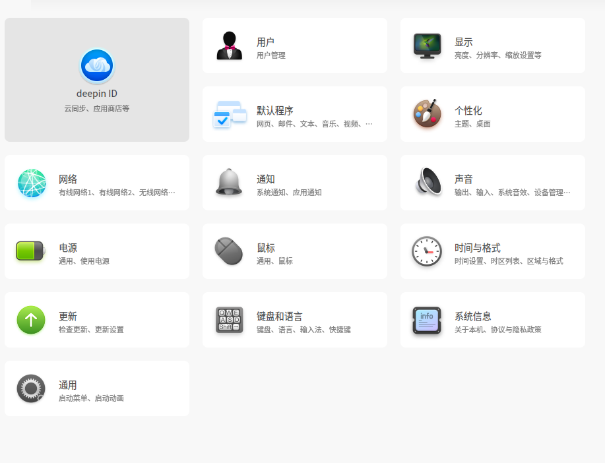Click the personalization paint palette icon
Screen dimensions: 605x463
pyautogui.click(x=427, y=113)
